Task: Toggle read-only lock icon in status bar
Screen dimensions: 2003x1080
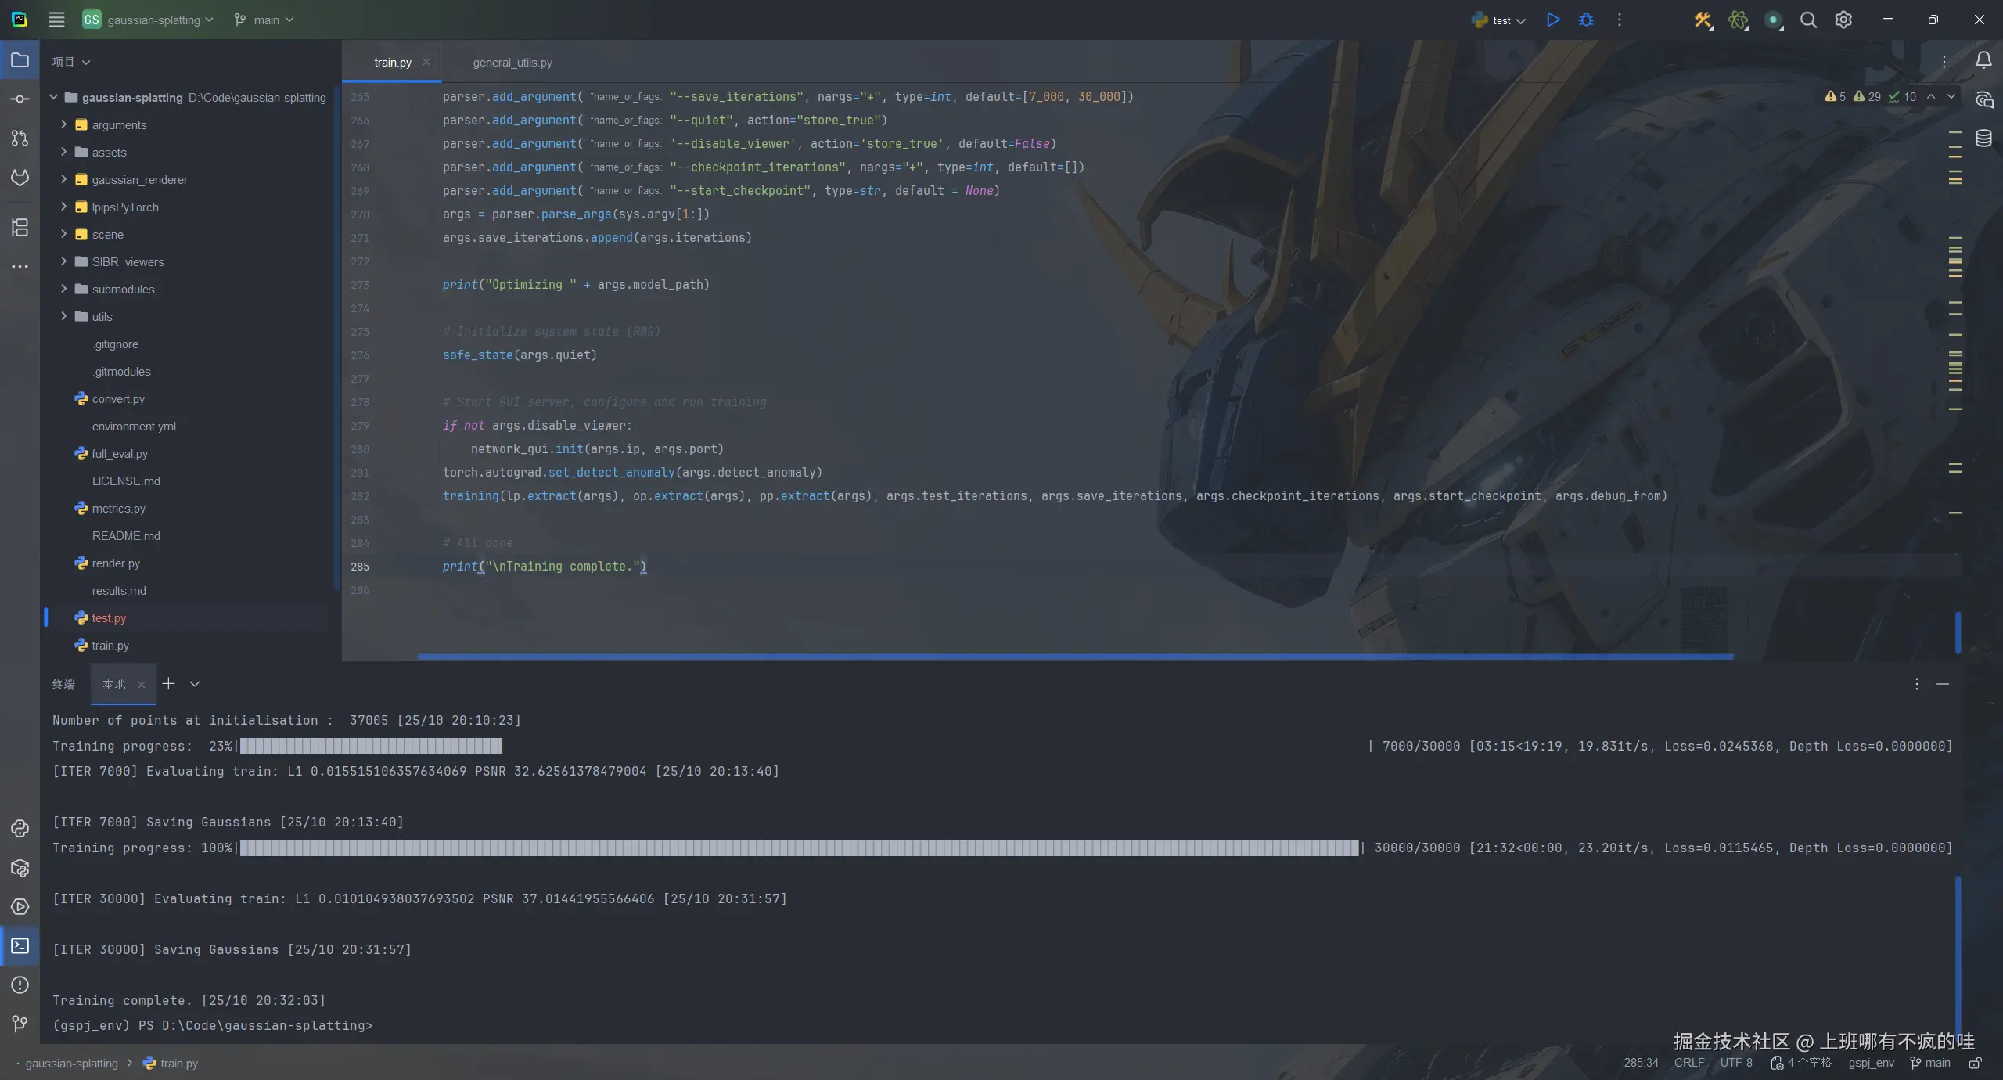Action: point(1976,1063)
